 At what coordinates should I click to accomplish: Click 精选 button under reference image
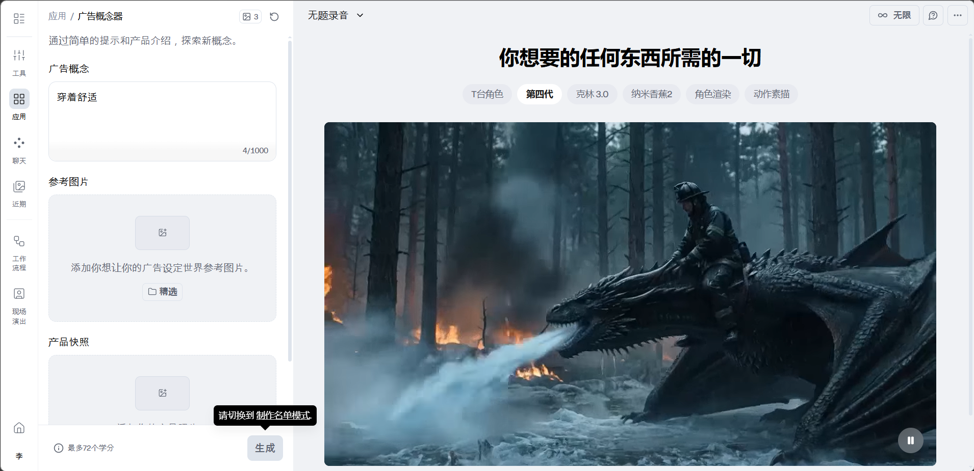(162, 292)
